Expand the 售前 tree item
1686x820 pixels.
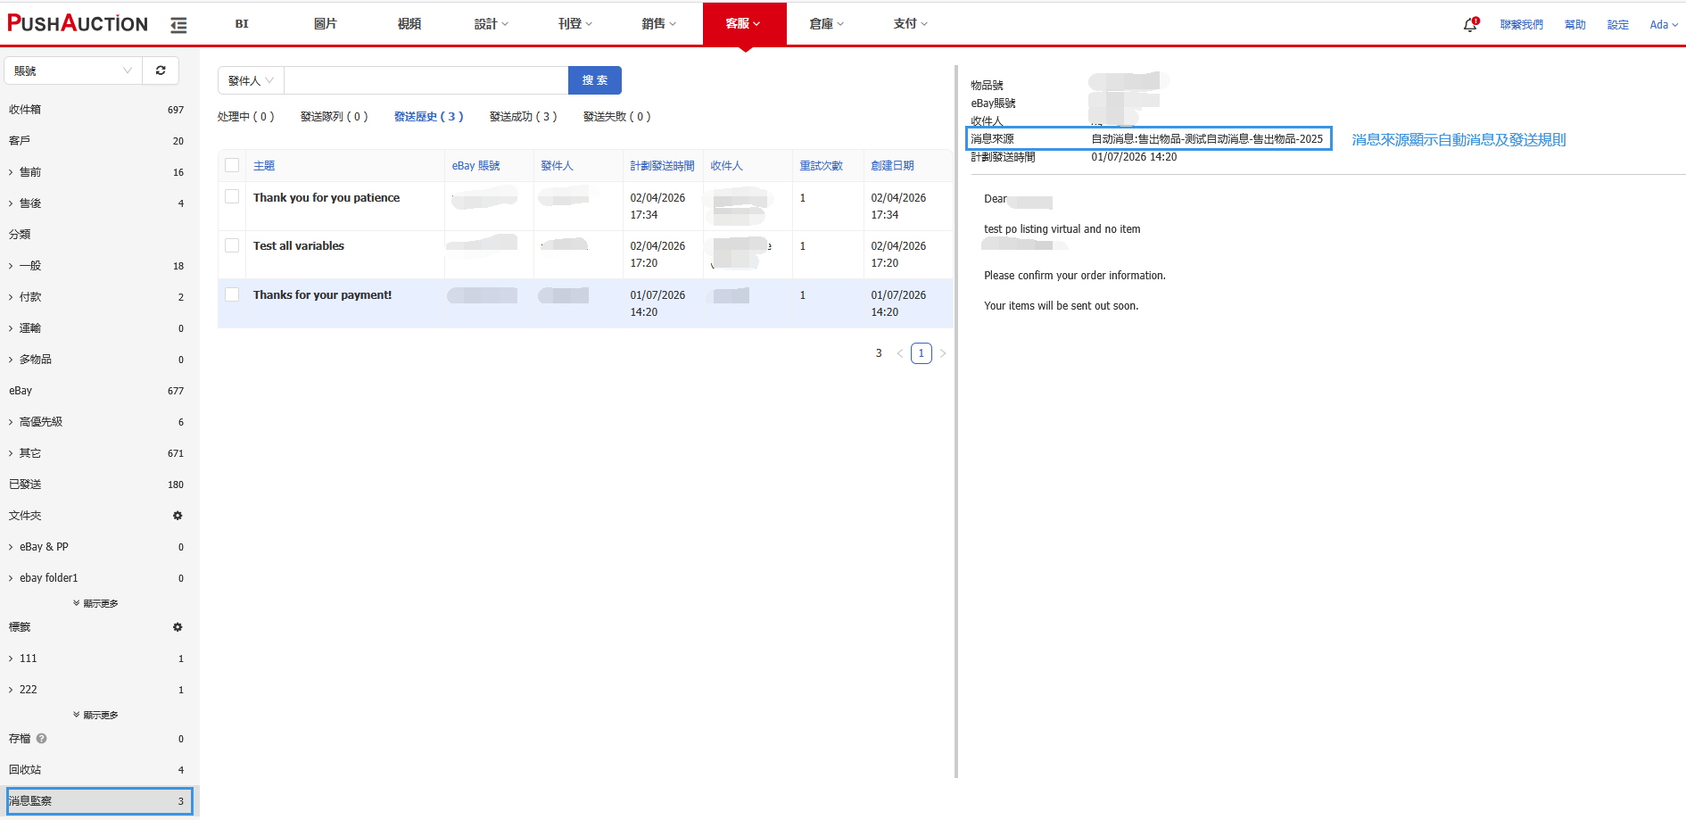pos(11,172)
